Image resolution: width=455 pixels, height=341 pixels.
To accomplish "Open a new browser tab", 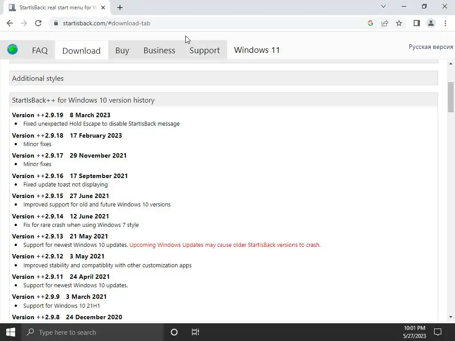I will point(120,8).
